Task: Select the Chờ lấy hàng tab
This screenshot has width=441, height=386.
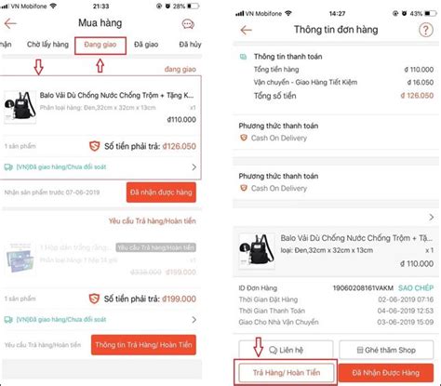Action: pos(47,45)
